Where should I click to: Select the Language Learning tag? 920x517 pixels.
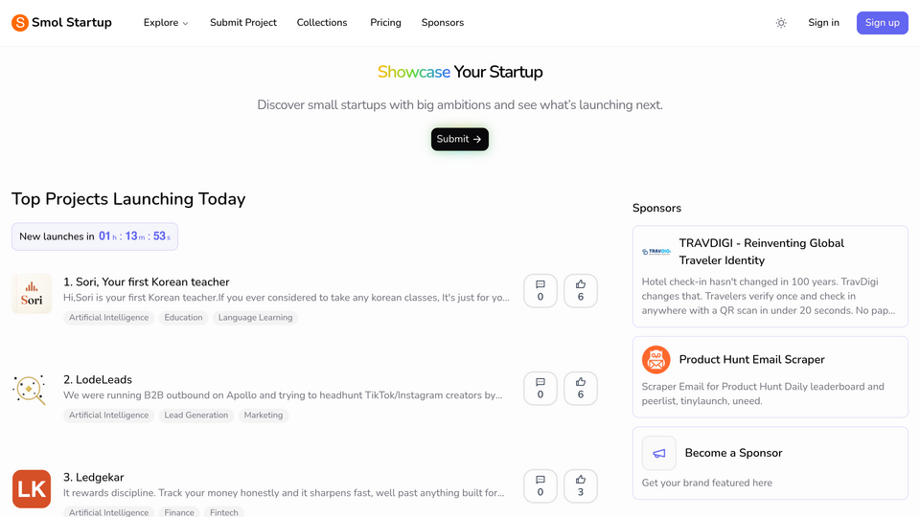(255, 318)
